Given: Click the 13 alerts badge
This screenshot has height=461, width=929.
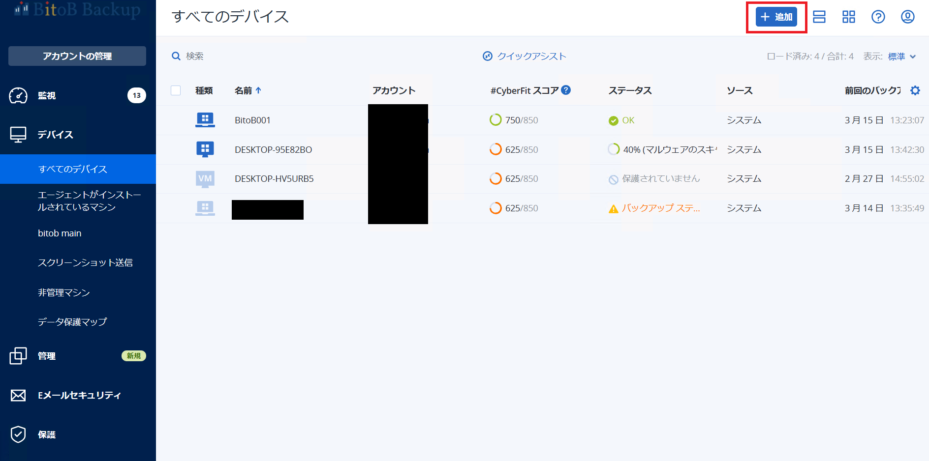Looking at the screenshot, I should tap(137, 95).
